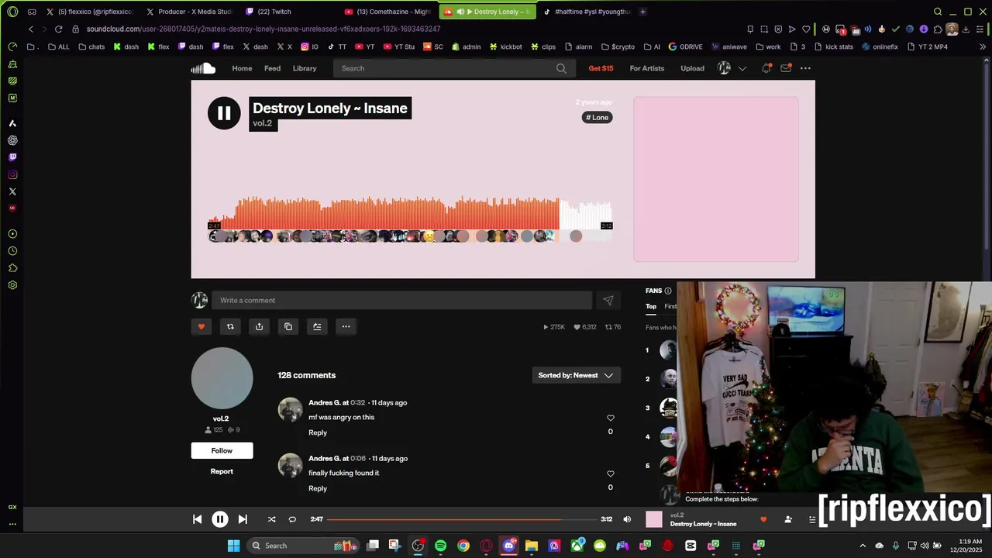This screenshot has height=558, width=992.
Task: Repost the track using the repost icon
Action: click(x=230, y=326)
